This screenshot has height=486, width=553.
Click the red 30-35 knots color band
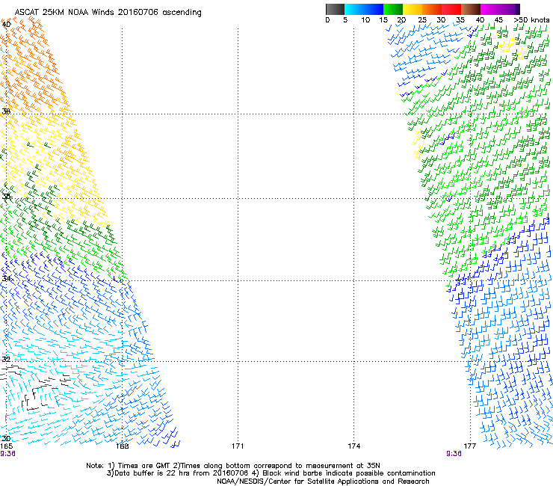(451, 9)
